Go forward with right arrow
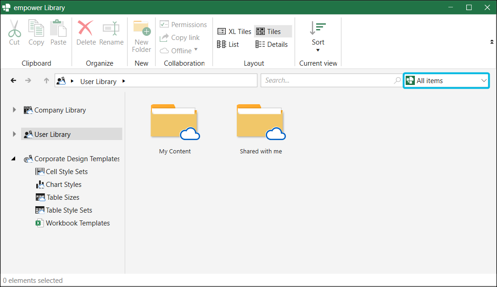 28,80
